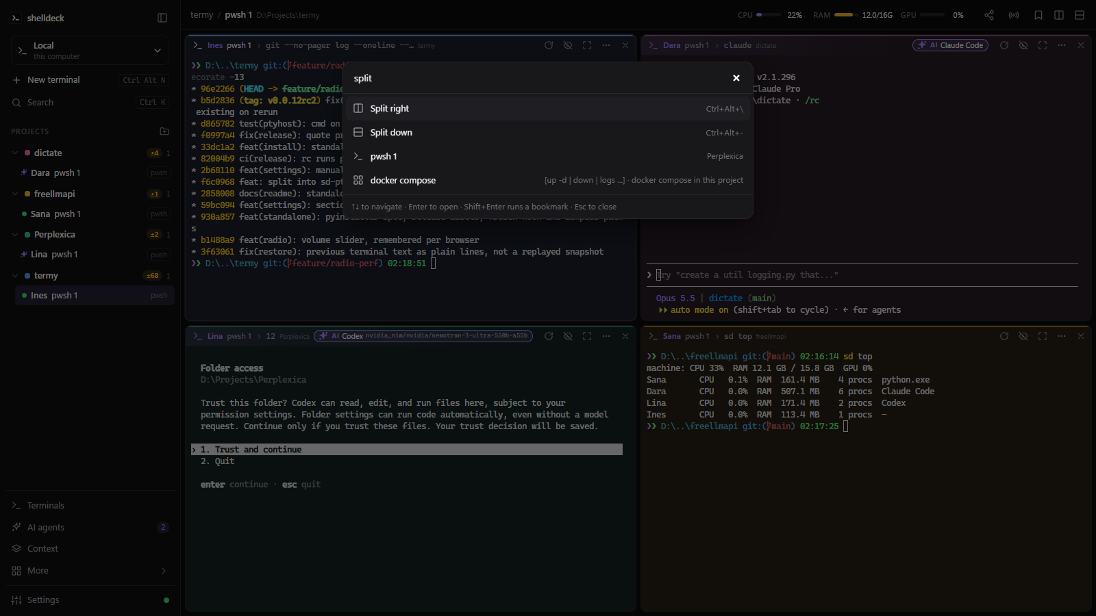The height and width of the screenshot is (616, 1096).
Task: Close the command palette with X
Action: (x=736, y=78)
